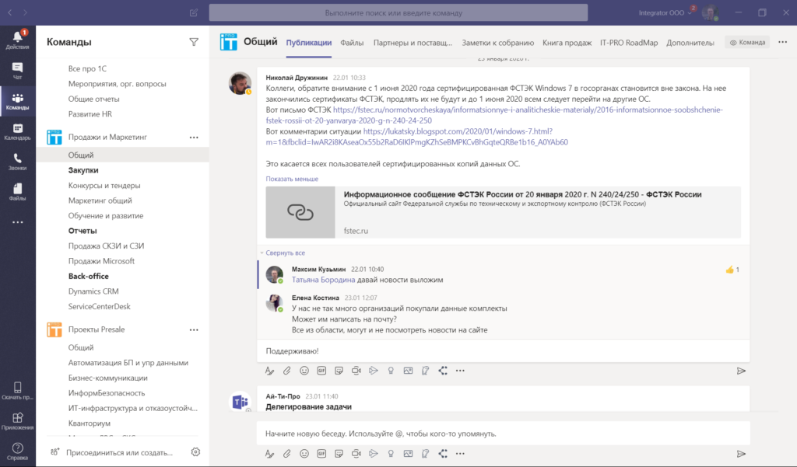The height and width of the screenshot is (467, 797).
Task: Open the ФСТЭК России link preview card
Action: [x=504, y=212]
